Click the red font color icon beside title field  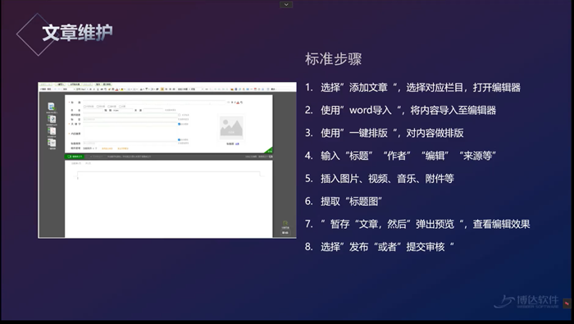click(x=238, y=103)
